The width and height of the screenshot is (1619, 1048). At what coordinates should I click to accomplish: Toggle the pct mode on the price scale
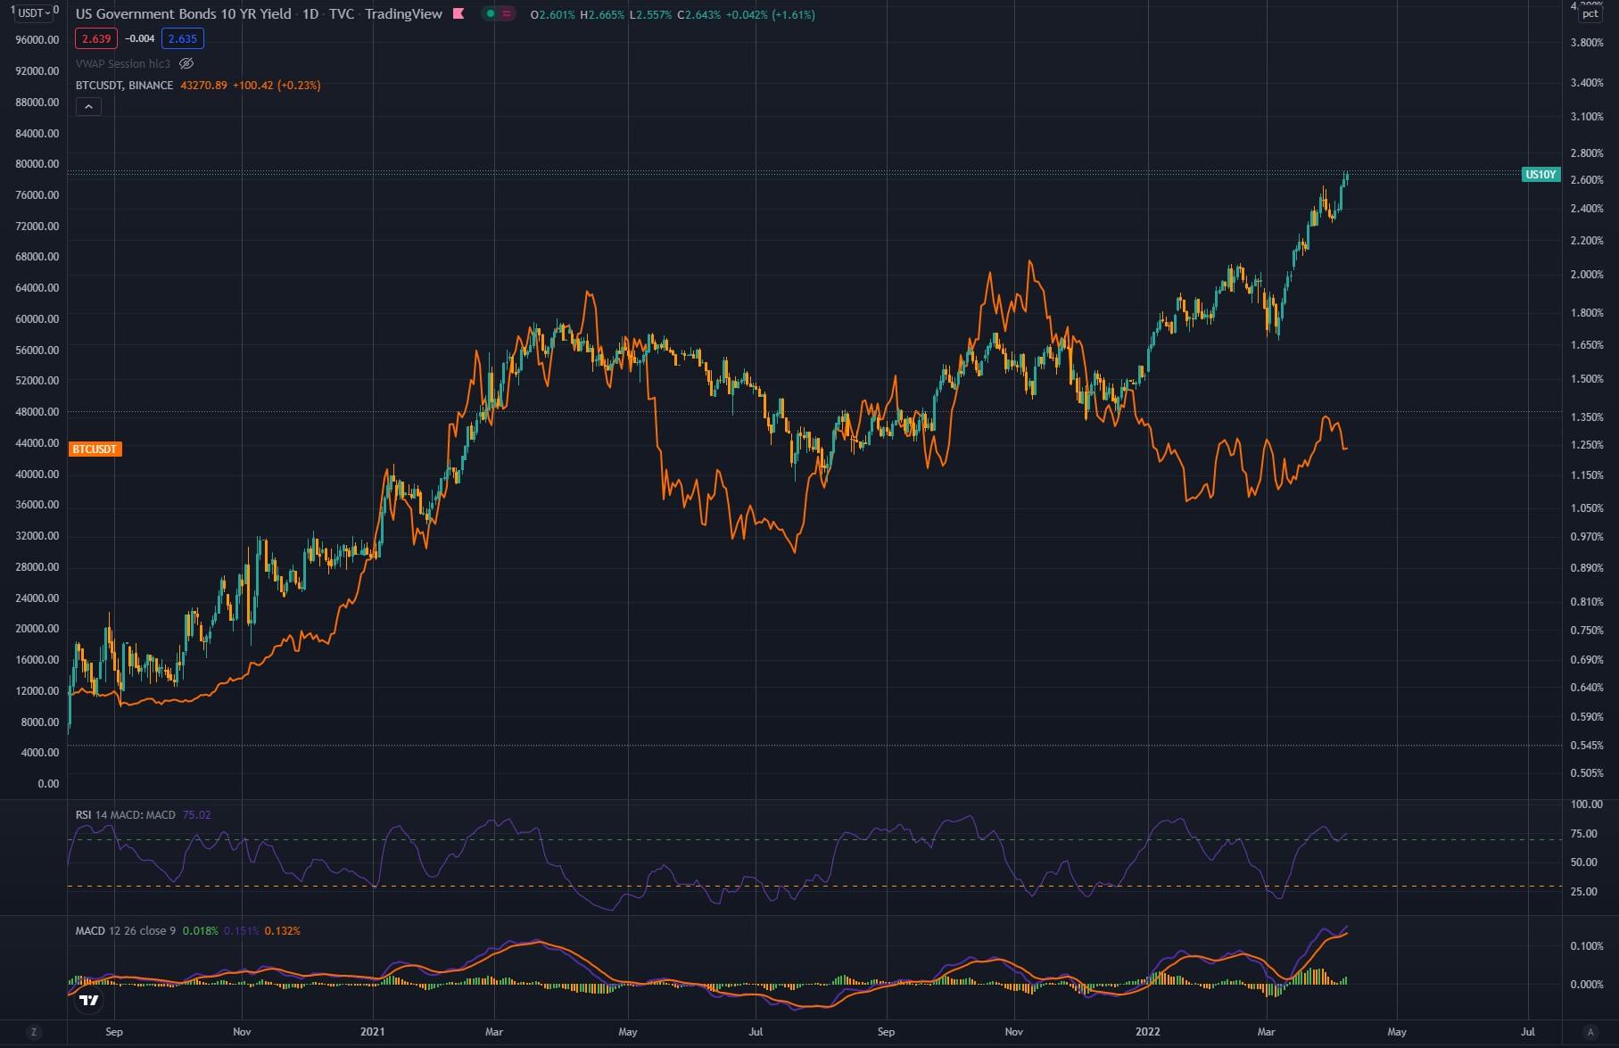(x=1591, y=14)
